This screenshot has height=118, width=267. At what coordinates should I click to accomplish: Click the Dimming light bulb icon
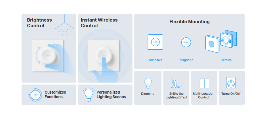coord(148,83)
